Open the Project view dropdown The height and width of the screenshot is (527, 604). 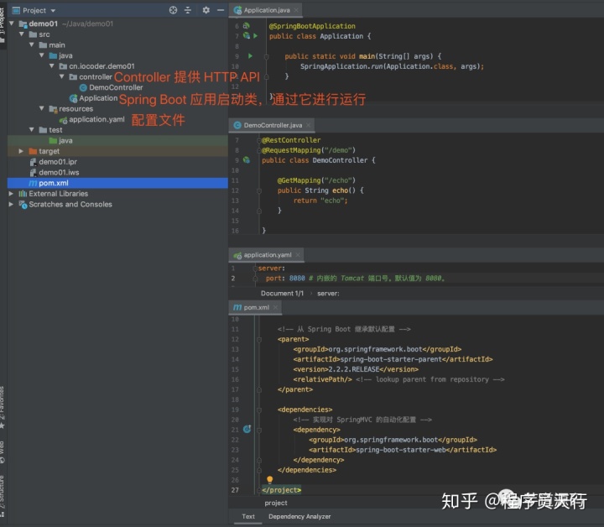pos(53,11)
